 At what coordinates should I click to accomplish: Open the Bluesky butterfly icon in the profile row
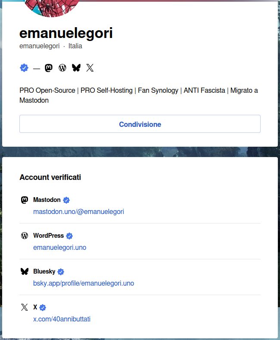pos(76,68)
